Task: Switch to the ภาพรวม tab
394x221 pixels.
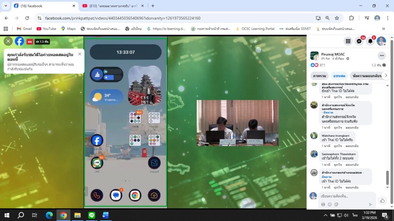Action: [319, 76]
